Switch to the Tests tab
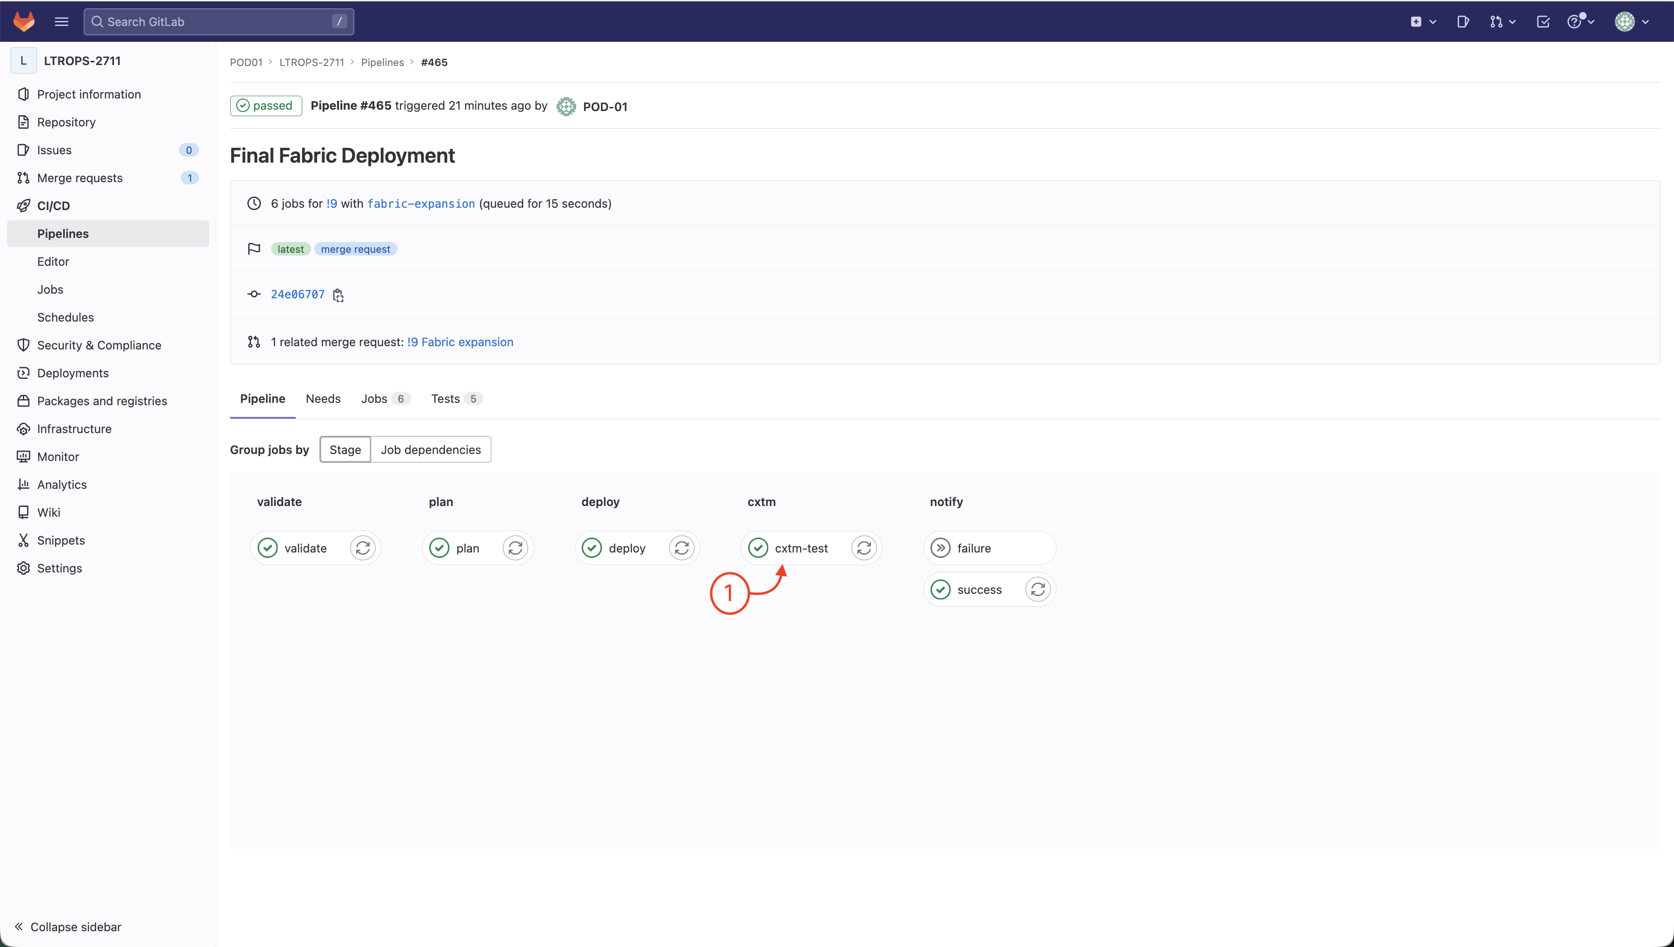This screenshot has height=947, width=1674. [x=446, y=399]
